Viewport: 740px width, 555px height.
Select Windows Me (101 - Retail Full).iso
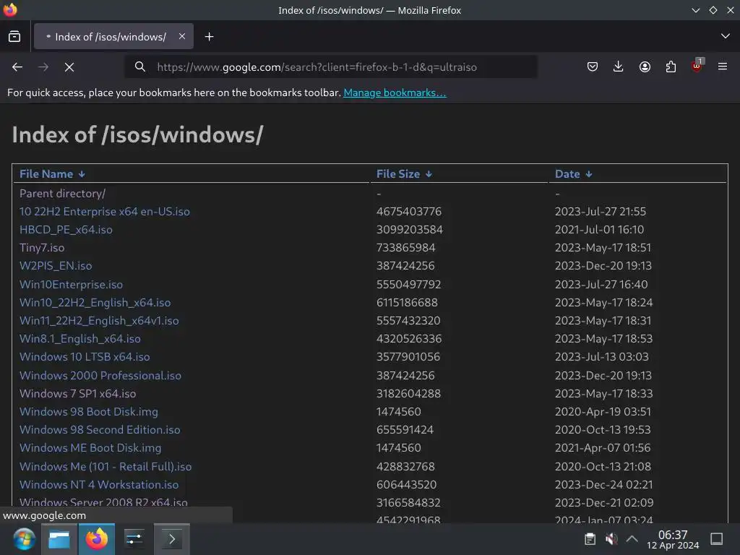pyautogui.click(x=106, y=467)
